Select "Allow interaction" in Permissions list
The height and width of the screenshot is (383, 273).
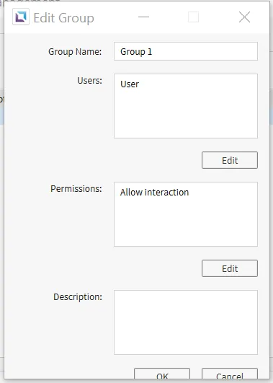point(154,193)
